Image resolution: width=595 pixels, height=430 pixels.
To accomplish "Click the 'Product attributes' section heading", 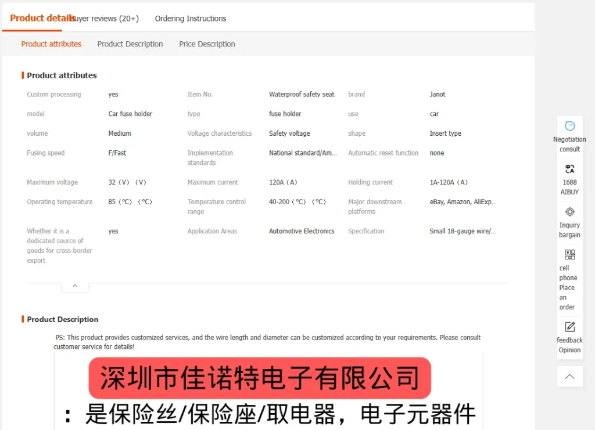I will pos(62,75).
